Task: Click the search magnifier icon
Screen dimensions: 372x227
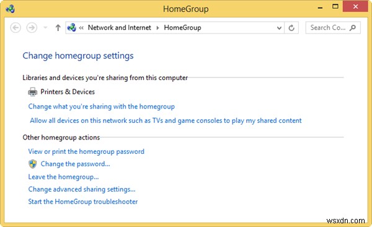Action: pos(353,27)
